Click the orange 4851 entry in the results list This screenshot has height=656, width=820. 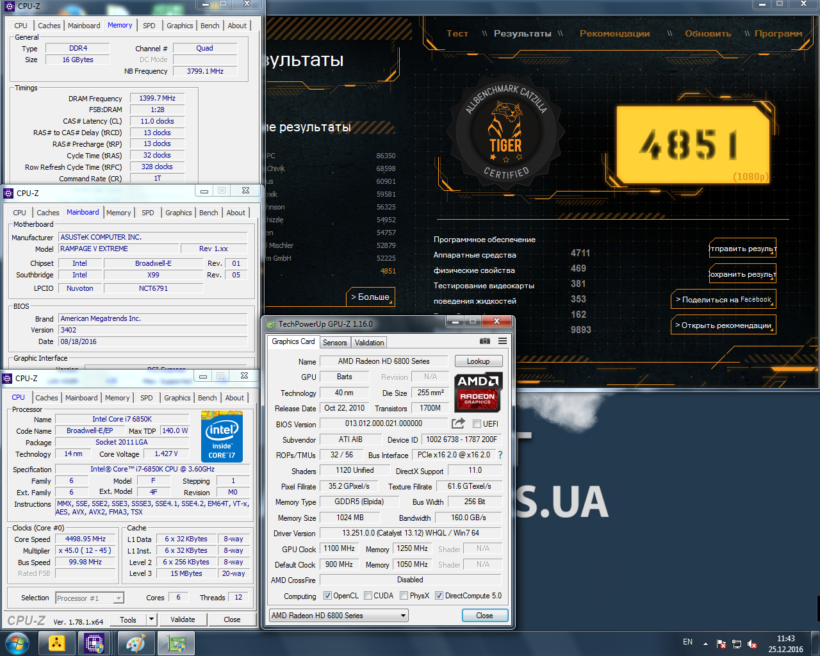pyautogui.click(x=388, y=271)
